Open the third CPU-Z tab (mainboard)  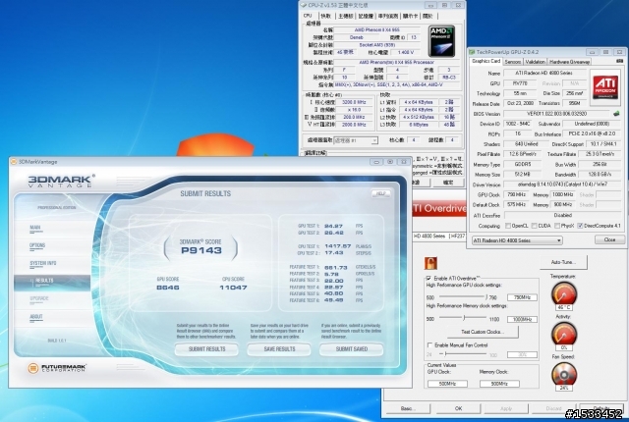coord(345,16)
